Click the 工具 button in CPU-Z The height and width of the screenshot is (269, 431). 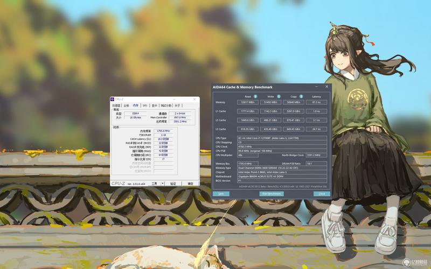pos(155,183)
